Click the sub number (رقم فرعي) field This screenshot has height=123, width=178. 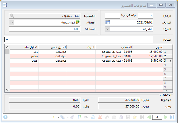point(112,16)
